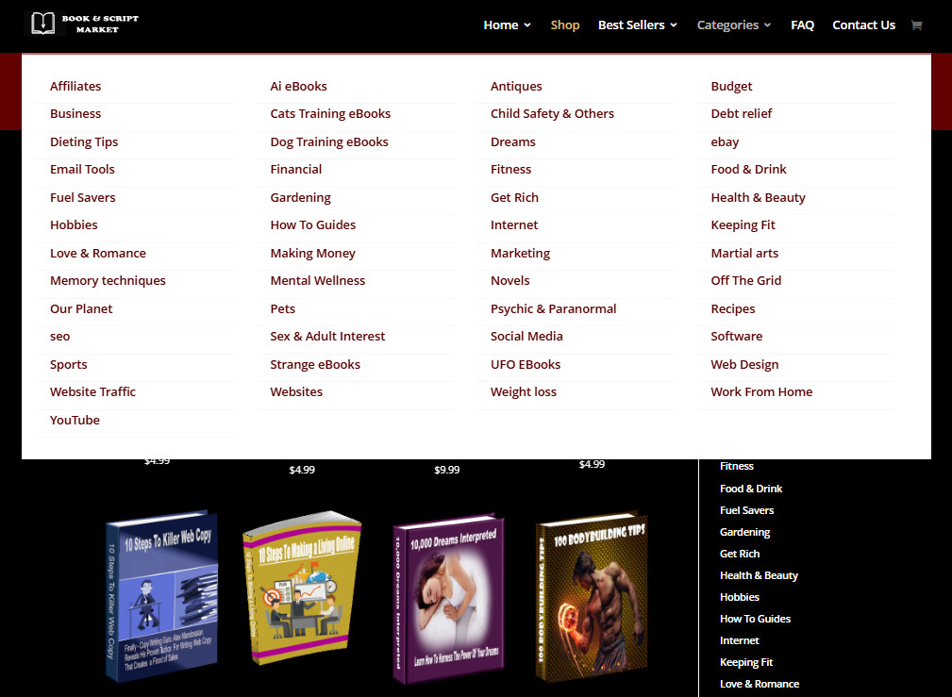
Task: Choose Software category
Action: 737,337
